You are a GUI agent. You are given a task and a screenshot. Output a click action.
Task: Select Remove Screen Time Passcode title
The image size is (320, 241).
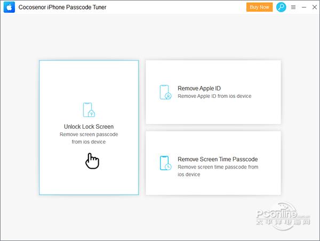(218, 159)
